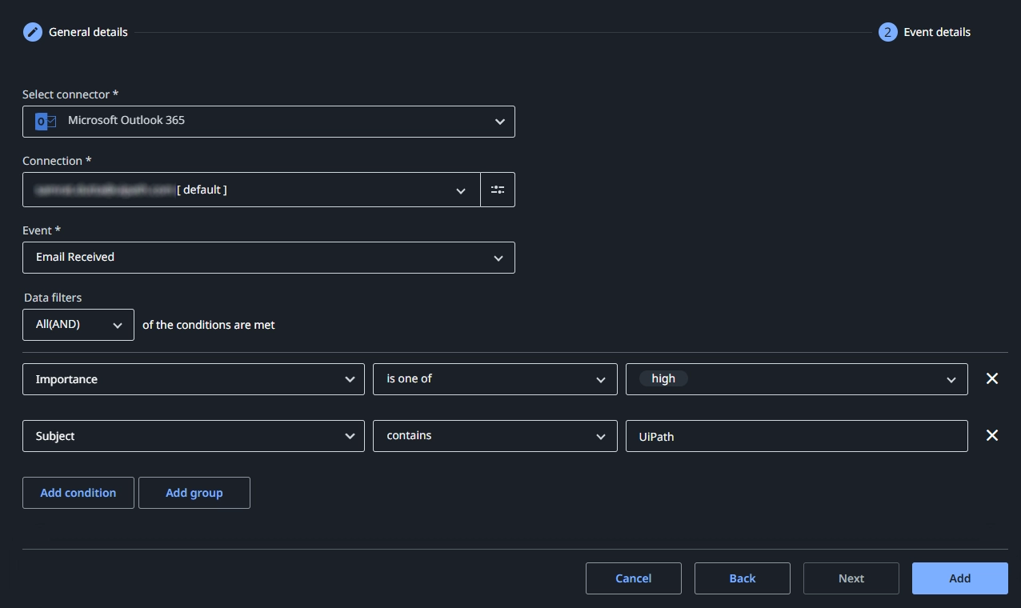Click the UiPath subject value input field
The height and width of the screenshot is (608, 1021).
(x=796, y=436)
